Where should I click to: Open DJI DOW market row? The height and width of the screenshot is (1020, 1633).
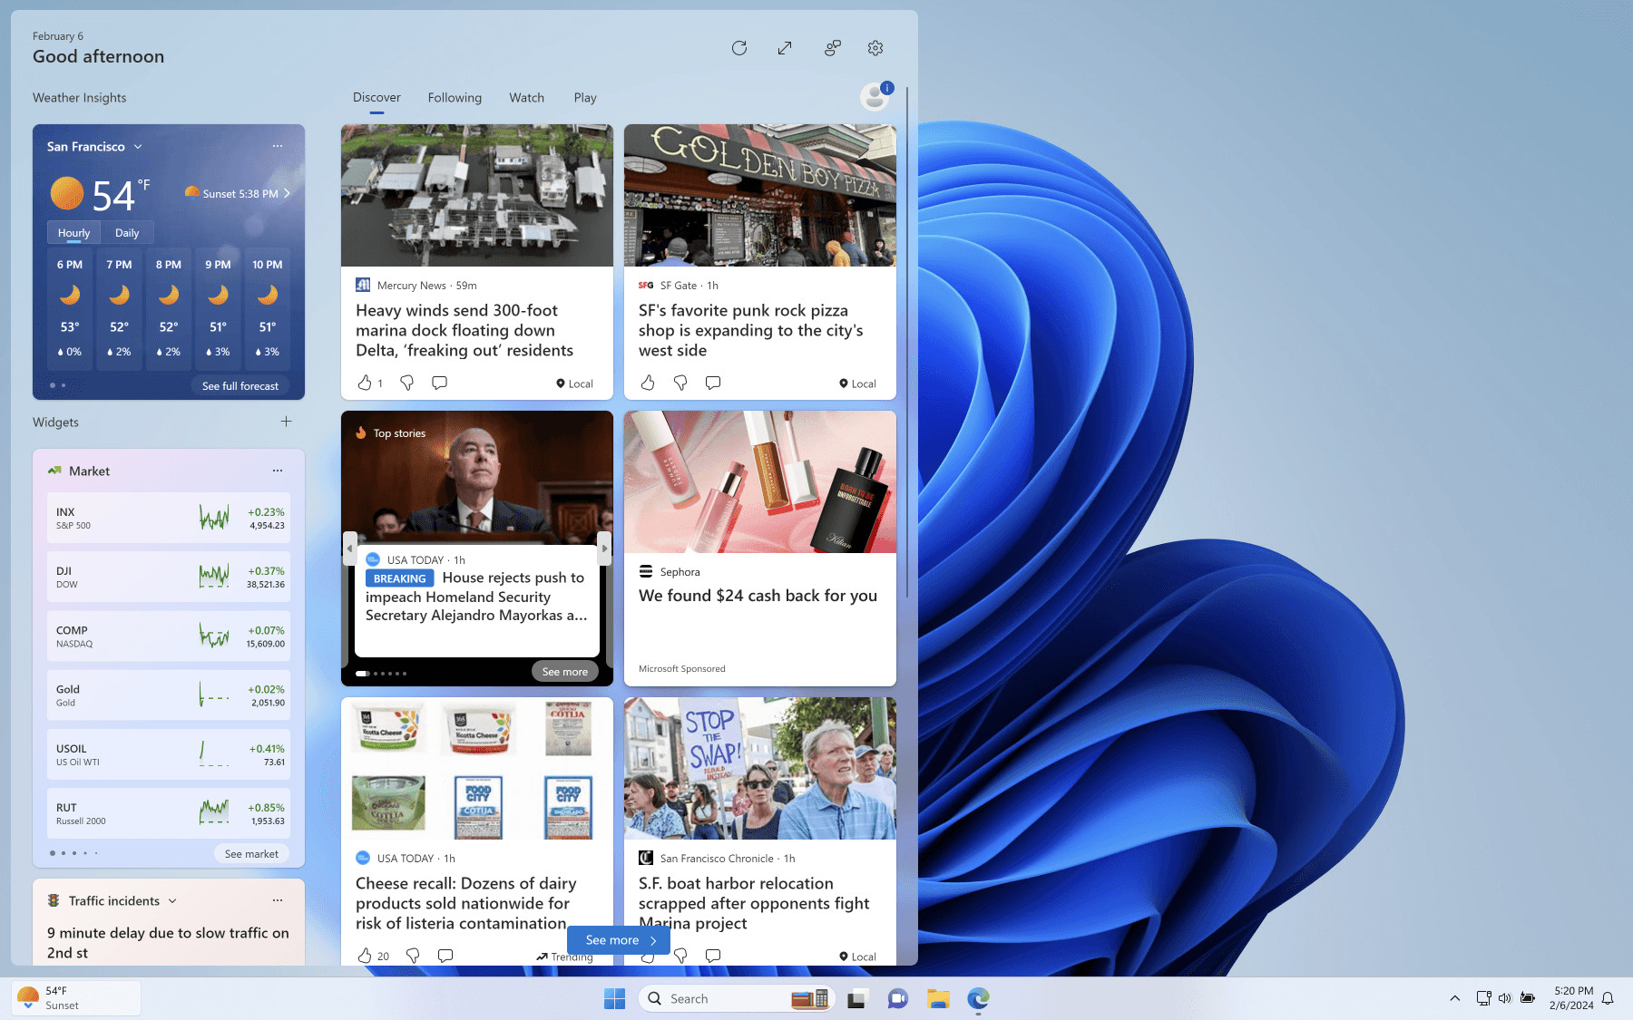[169, 577]
